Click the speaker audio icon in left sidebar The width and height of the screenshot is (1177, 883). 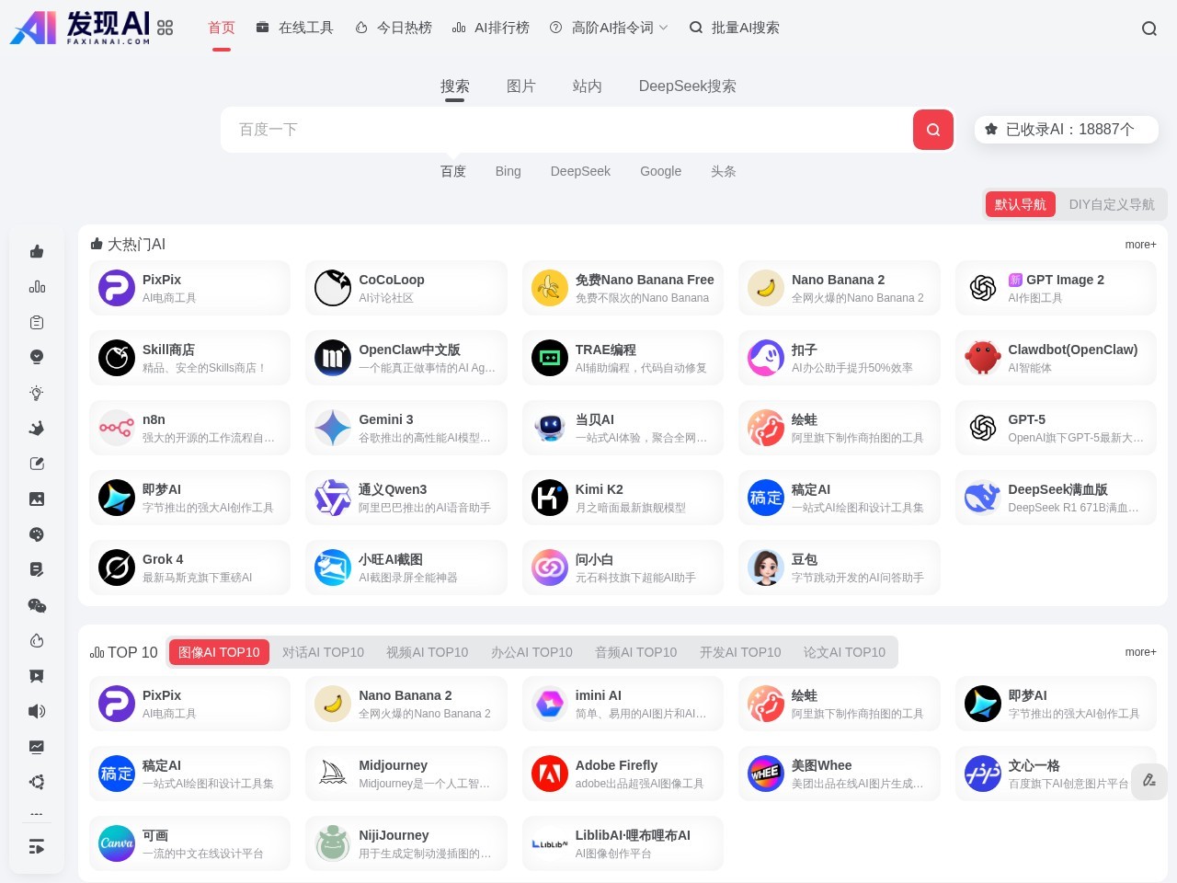pyautogui.click(x=37, y=711)
